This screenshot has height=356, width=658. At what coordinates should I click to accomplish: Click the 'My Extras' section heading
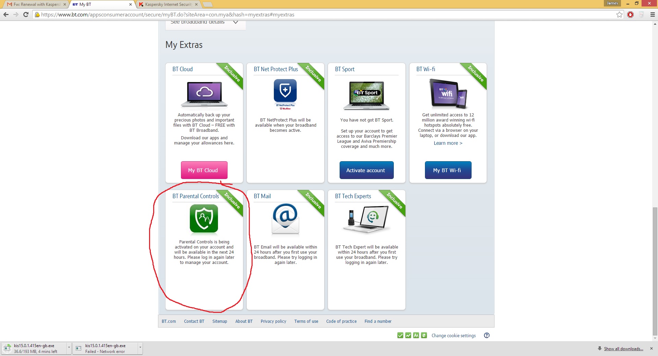point(184,45)
